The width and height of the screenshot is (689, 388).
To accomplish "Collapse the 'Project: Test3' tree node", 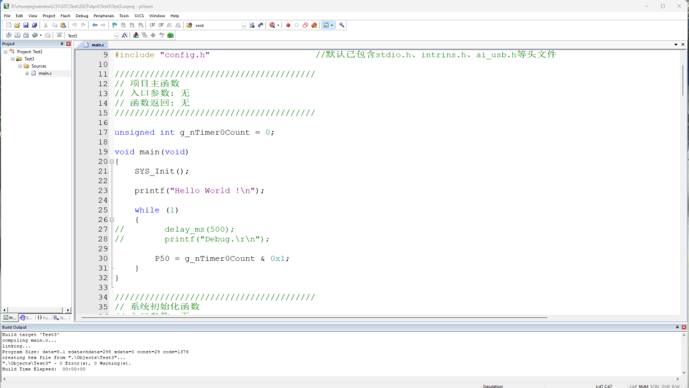I will point(6,52).
